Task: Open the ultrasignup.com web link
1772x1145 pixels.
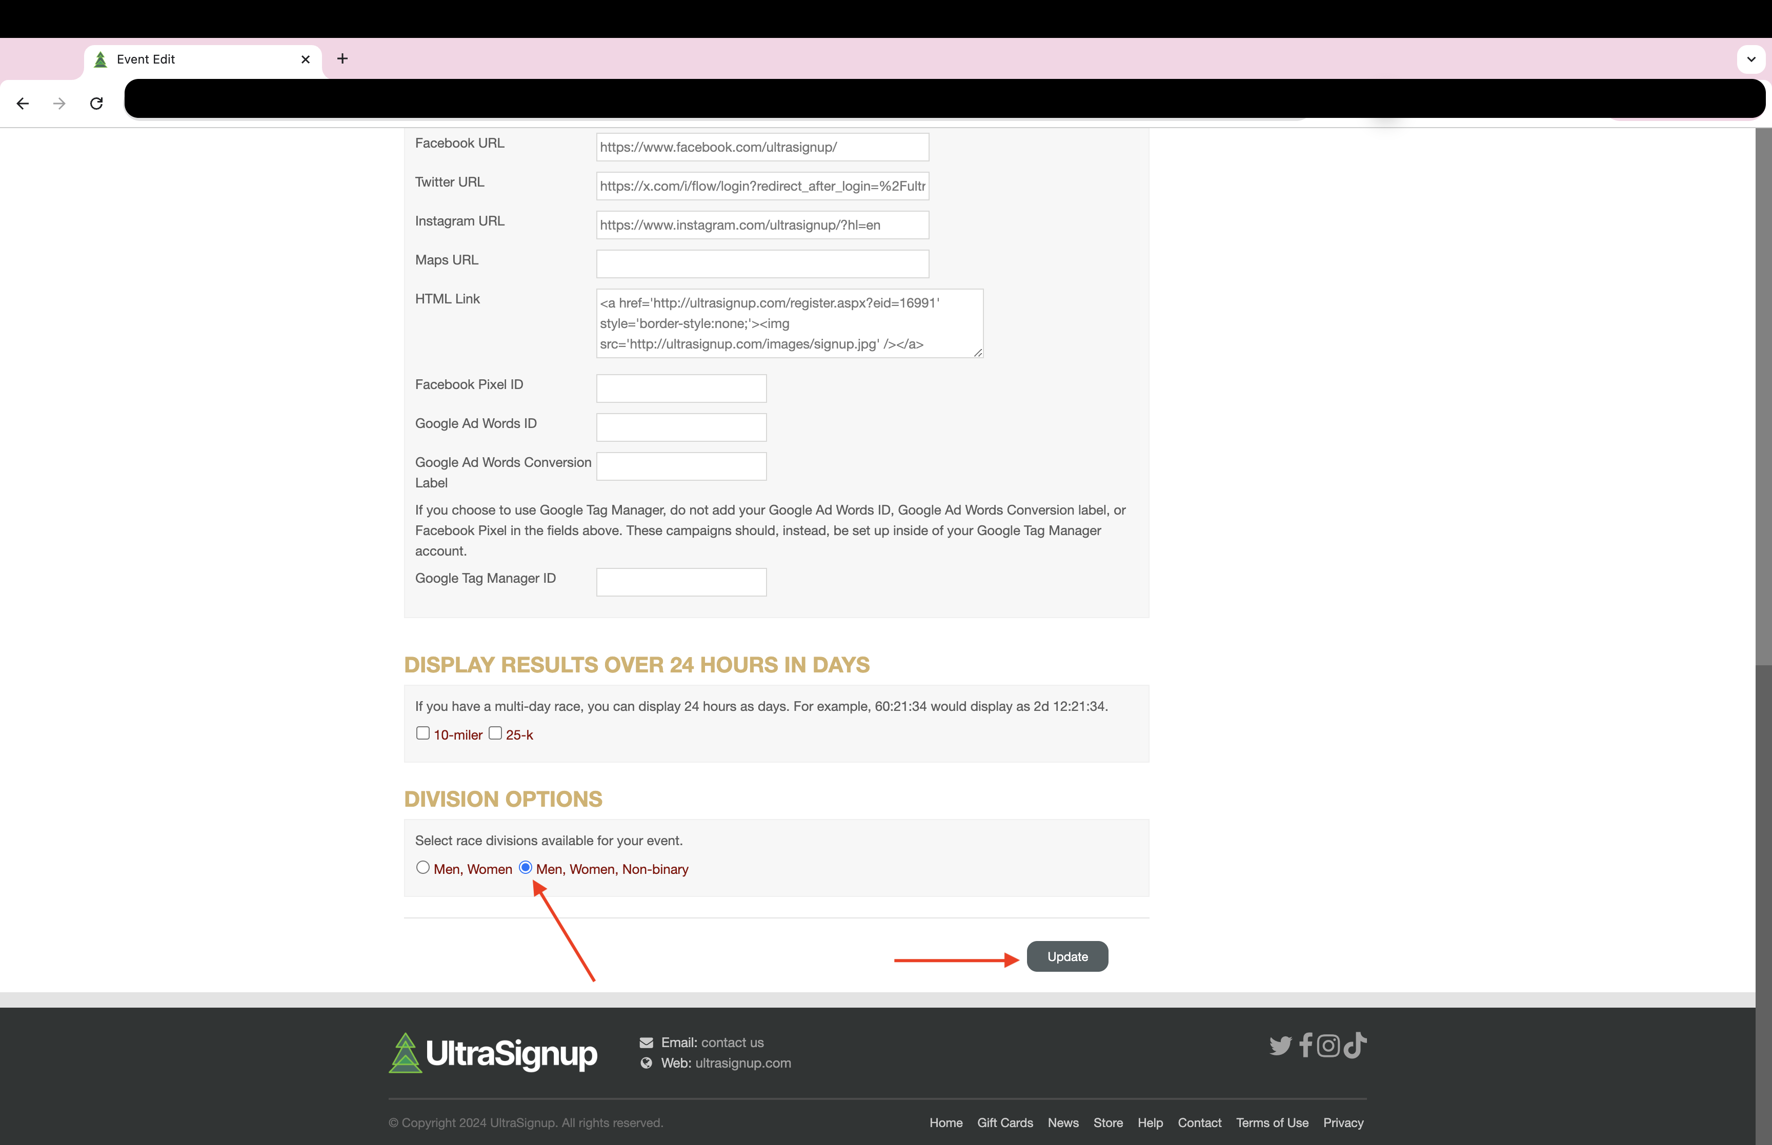Action: (743, 1063)
